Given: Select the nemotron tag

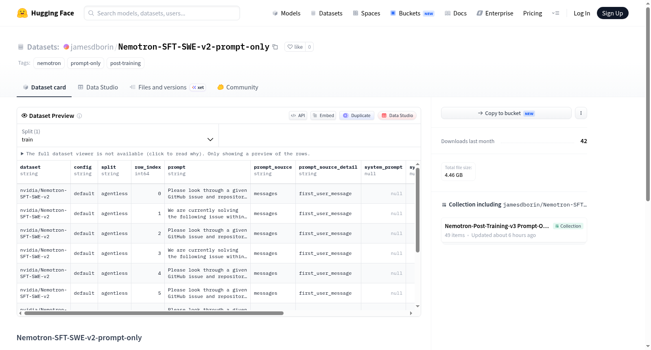Looking at the screenshot, I should 49,63.
